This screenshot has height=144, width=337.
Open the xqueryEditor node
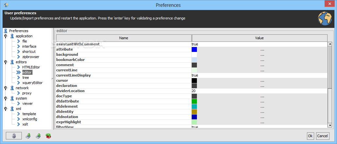[32, 83]
